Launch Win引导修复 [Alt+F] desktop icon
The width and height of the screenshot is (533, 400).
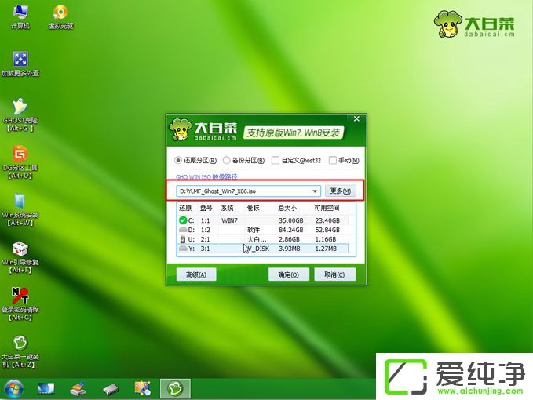click(x=20, y=257)
